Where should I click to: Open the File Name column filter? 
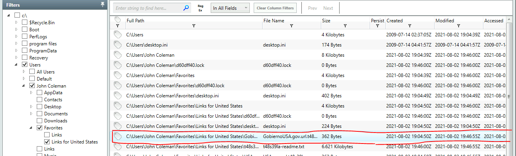tap(292, 26)
